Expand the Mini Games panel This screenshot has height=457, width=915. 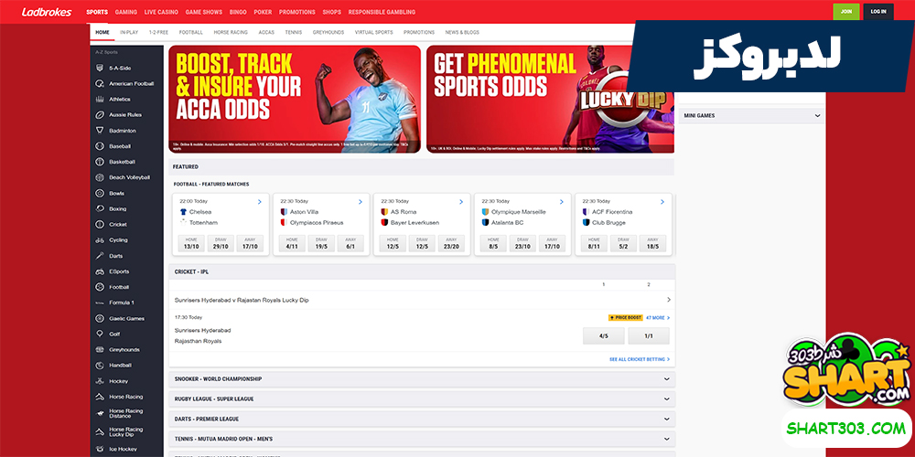pyautogui.click(x=751, y=115)
